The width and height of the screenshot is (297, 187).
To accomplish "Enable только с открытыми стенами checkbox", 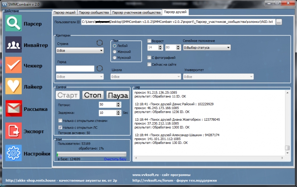I will [60, 121].
